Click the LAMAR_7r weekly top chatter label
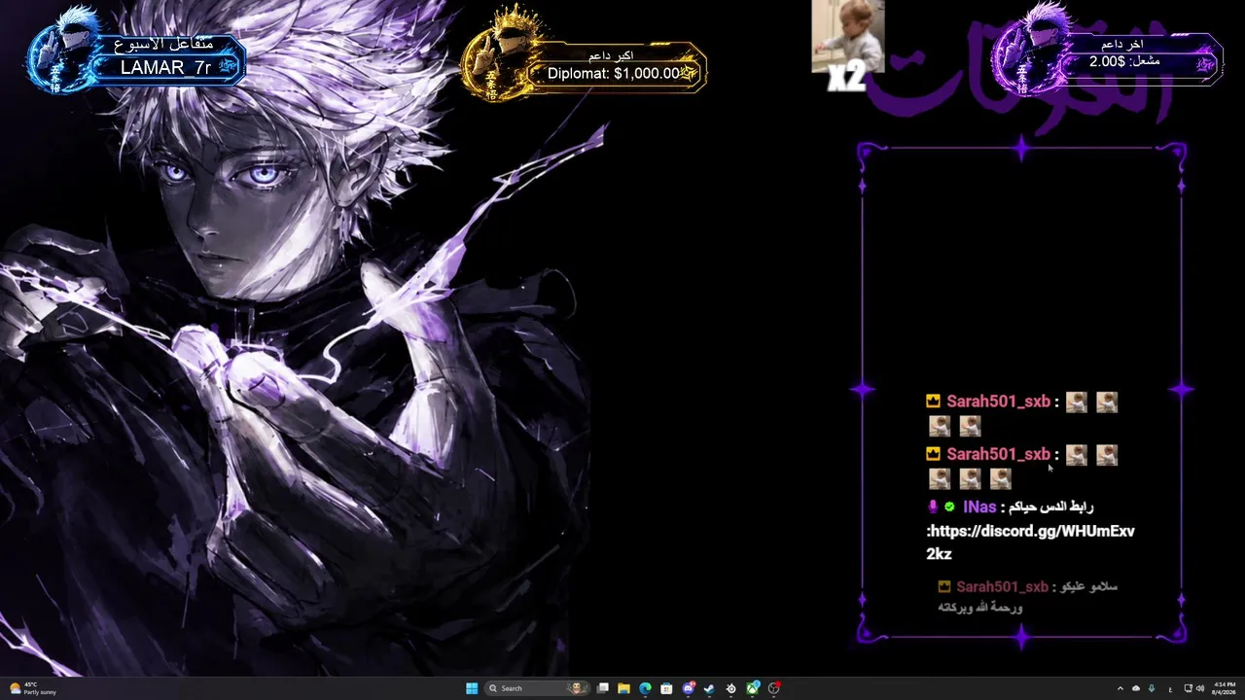 tap(165, 67)
